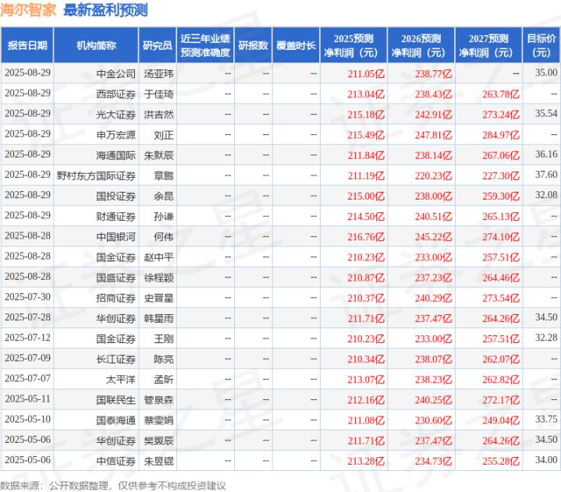Click analyst name 赵中平
Screen dimensions: 561x492
[x=159, y=257]
